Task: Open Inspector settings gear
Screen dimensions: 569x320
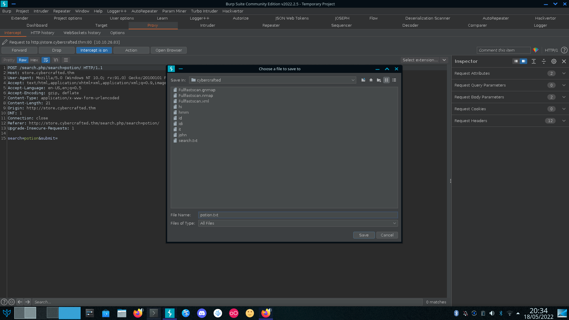Action: (x=554, y=61)
